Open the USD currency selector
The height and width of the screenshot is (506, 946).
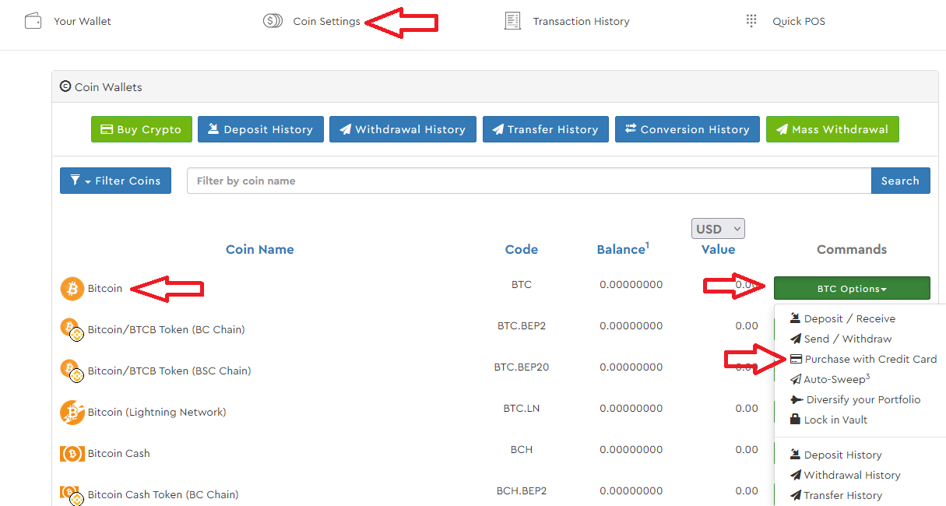pos(718,229)
